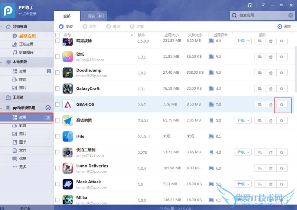Click the export icon for 壁纸
The width and height of the screenshot is (297, 210).
(x=260, y=57)
